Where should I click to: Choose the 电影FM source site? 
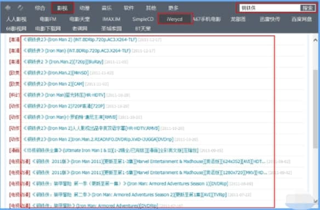48,19
